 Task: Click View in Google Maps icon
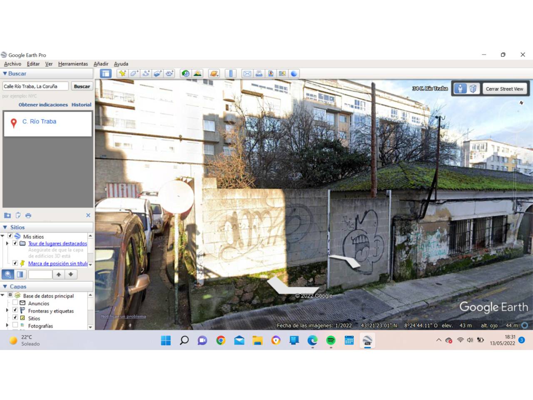tap(282, 74)
